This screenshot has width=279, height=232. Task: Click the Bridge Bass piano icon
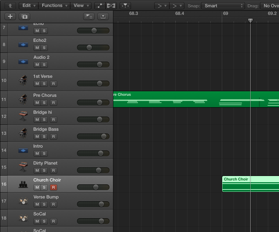[23, 133]
